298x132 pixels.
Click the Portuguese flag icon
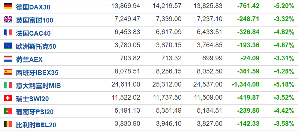click(x=8, y=111)
